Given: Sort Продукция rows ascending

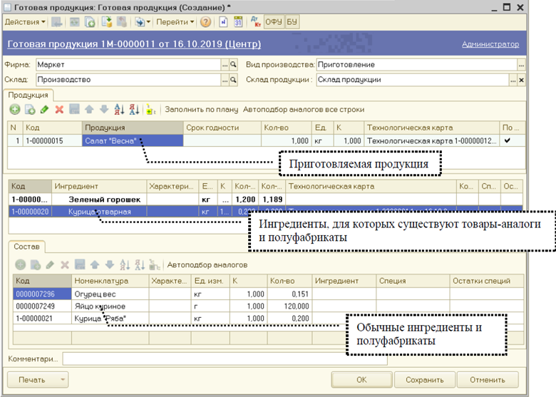Looking at the screenshot, I should click(x=119, y=110).
